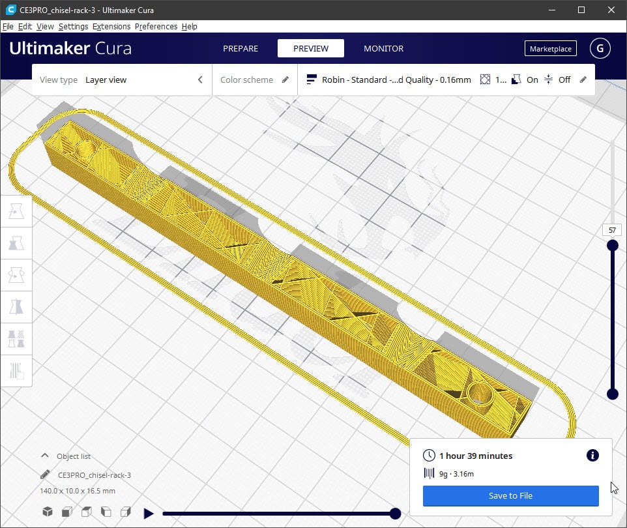Click the '1 hour 39 minutes' print time
This screenshot has width=627, height=528.
click(475, 456)
